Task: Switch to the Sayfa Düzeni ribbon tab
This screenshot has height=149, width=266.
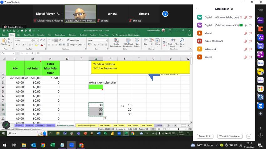Action: tap(29, 35)
